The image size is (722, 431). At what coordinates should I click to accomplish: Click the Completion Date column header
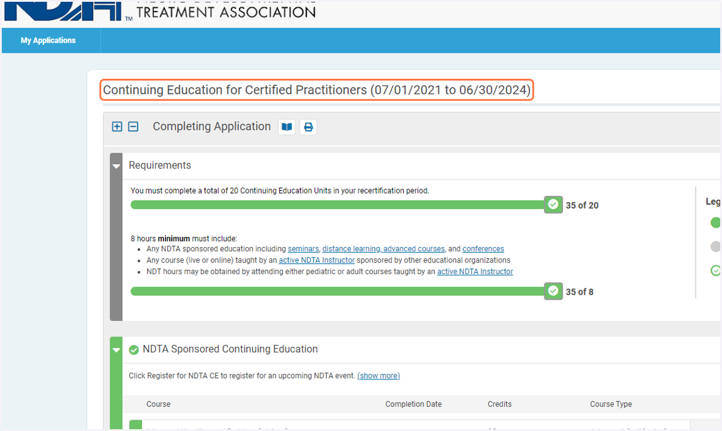click(413, 404)
